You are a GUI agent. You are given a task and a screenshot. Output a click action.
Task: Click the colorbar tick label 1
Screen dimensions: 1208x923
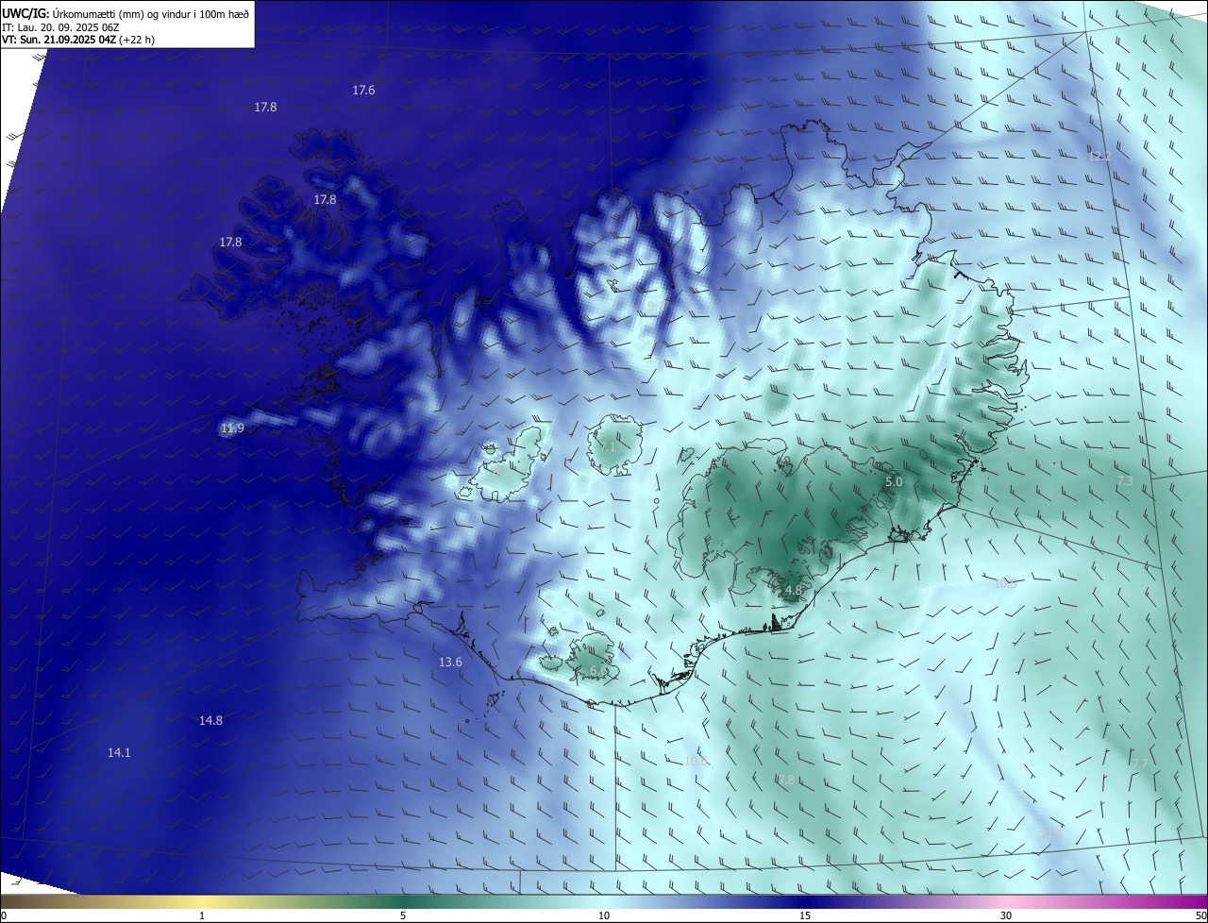click(x=202, y=916)
